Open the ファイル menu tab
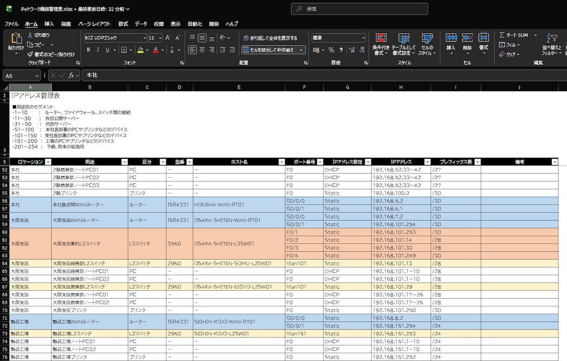 tap(12, 24)
